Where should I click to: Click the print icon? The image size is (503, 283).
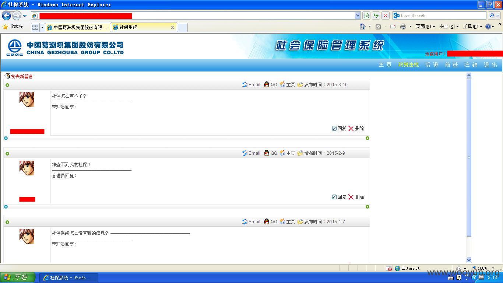(x=403, y=27)
